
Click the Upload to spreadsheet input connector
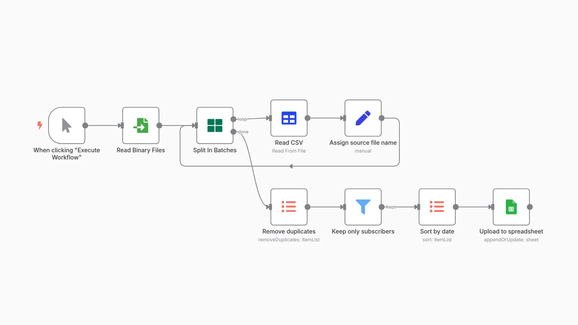[x=493, y=207]
